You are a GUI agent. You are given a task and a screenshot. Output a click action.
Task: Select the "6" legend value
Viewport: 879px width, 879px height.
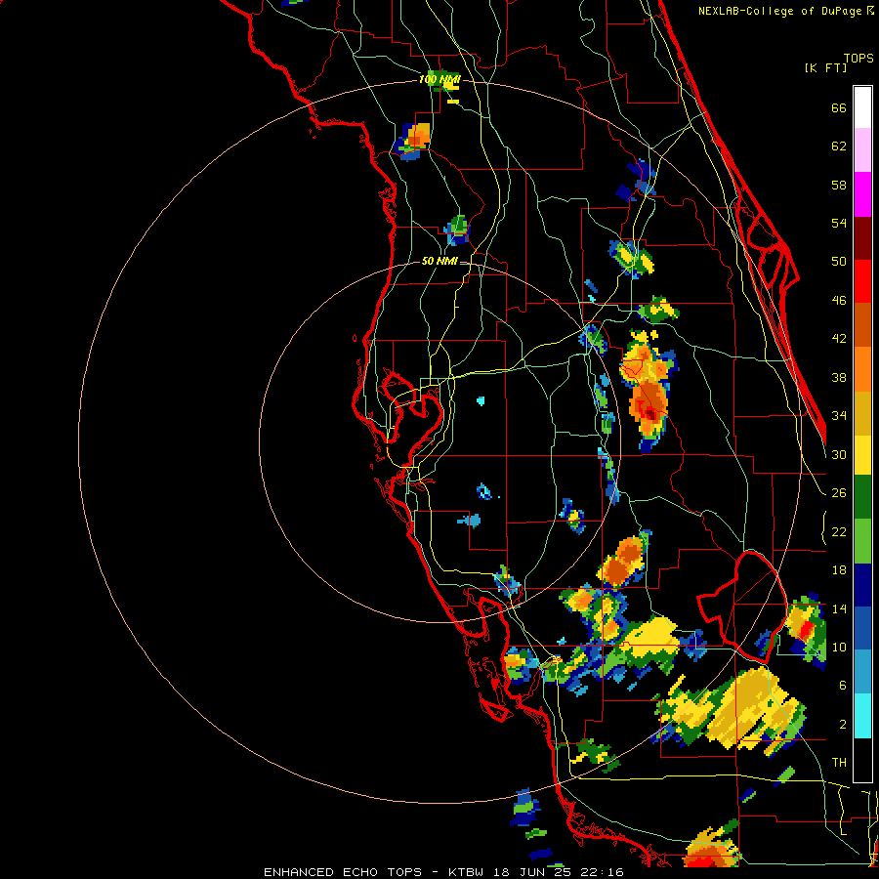[x=843, y=686]
